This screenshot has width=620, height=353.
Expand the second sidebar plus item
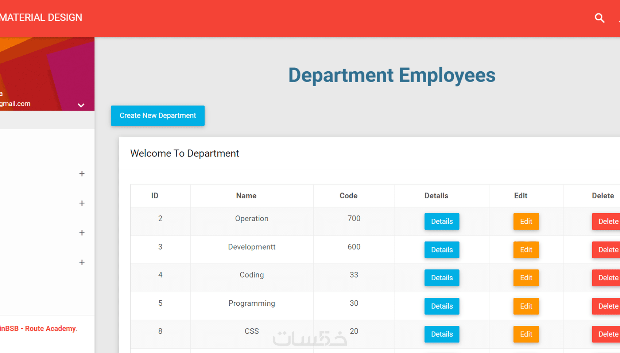point(82,203)
